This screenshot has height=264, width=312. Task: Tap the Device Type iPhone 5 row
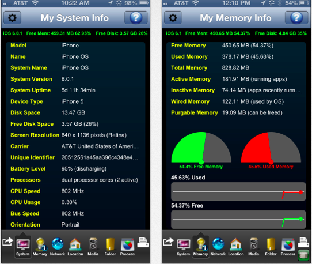tap(75, 101)
